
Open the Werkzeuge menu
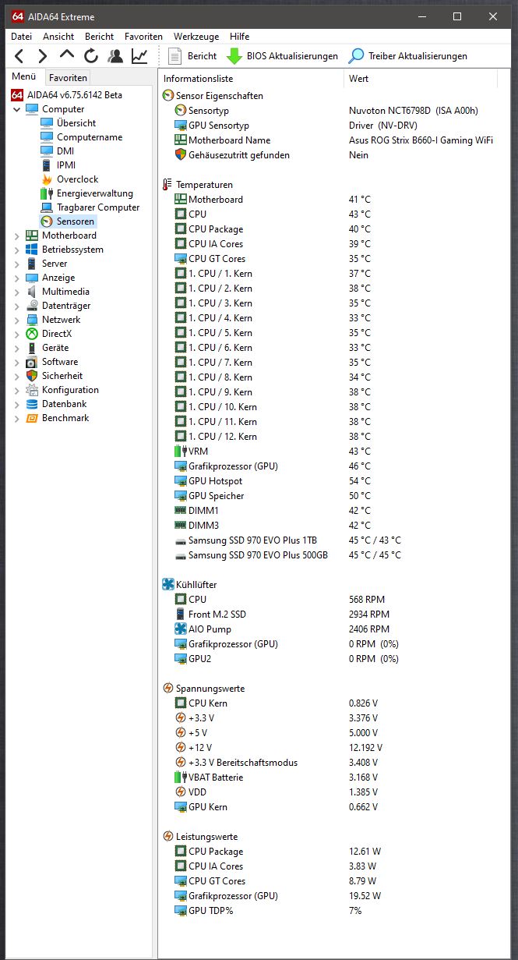click(196, 37)
